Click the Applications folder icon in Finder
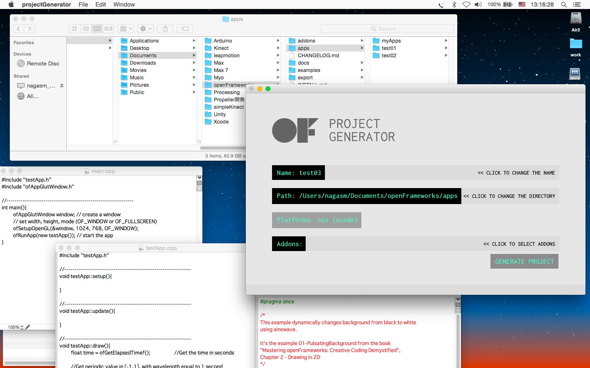Screen dimensions: 590x368 (x=124, y=41)
